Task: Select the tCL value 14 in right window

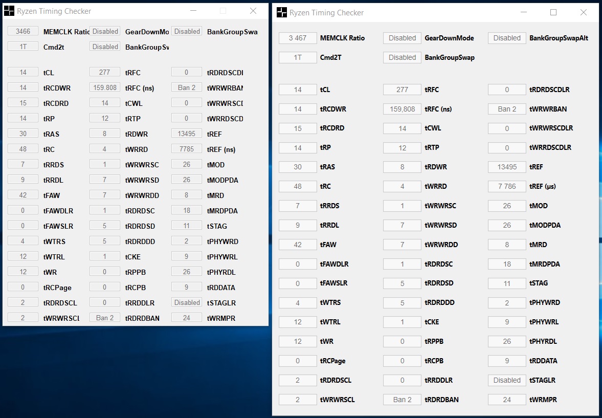Action: [x=298, y=90]
